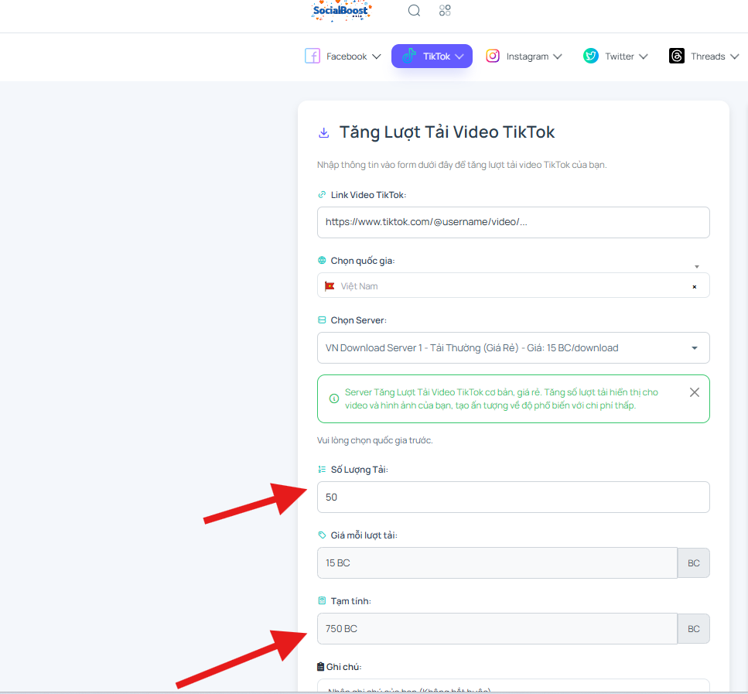Click the Tạm tính total field

pos(497,629)
